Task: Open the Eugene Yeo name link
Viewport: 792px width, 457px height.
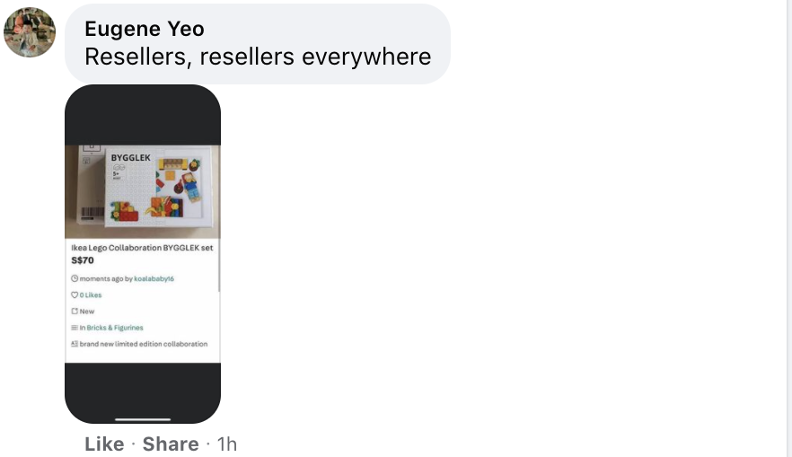Action: pyautogui.click(x=145, y=29)
